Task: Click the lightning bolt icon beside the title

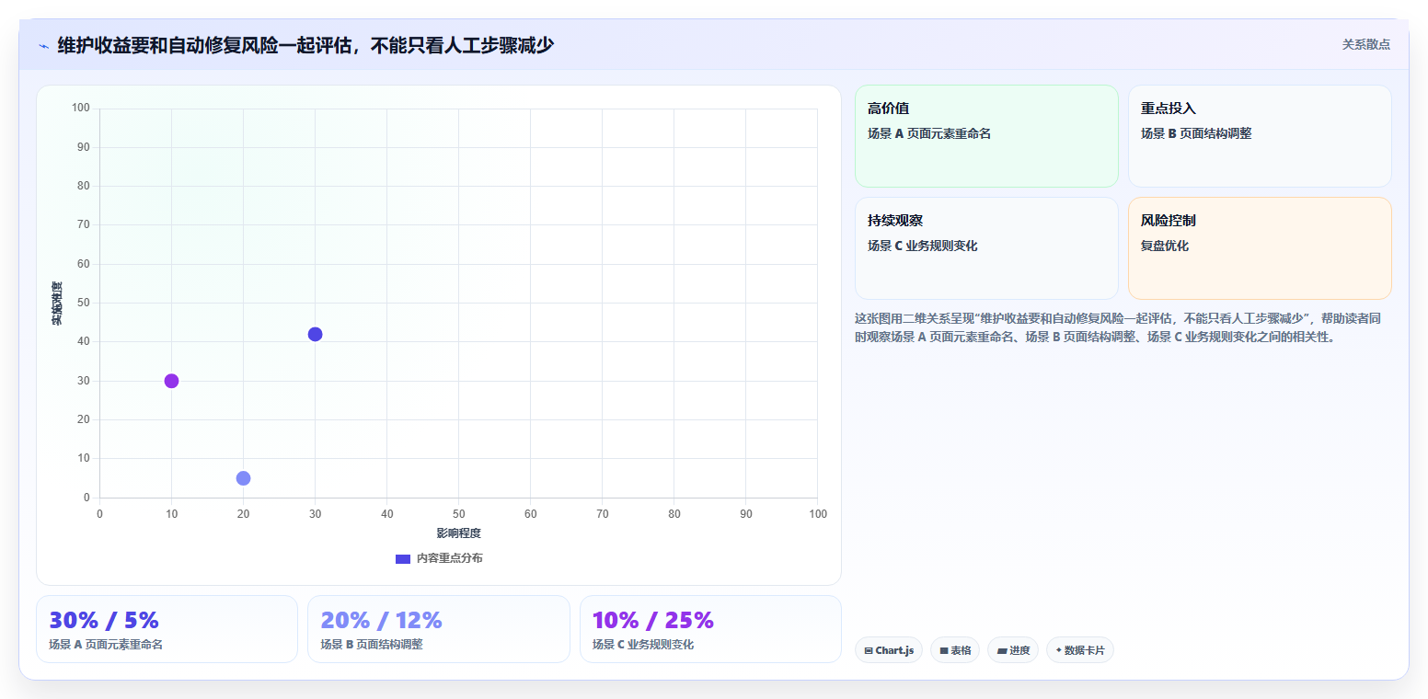Action: point(43,46)
